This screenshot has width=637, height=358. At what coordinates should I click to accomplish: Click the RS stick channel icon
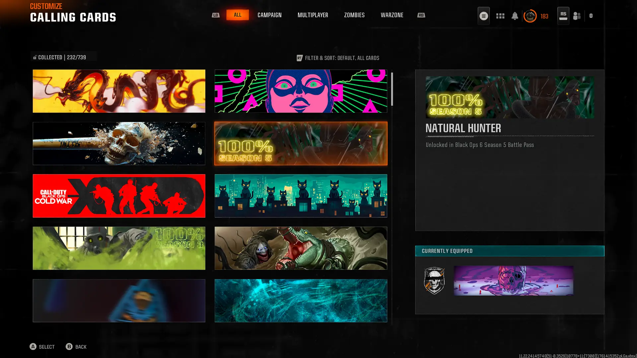coord(563,16)
